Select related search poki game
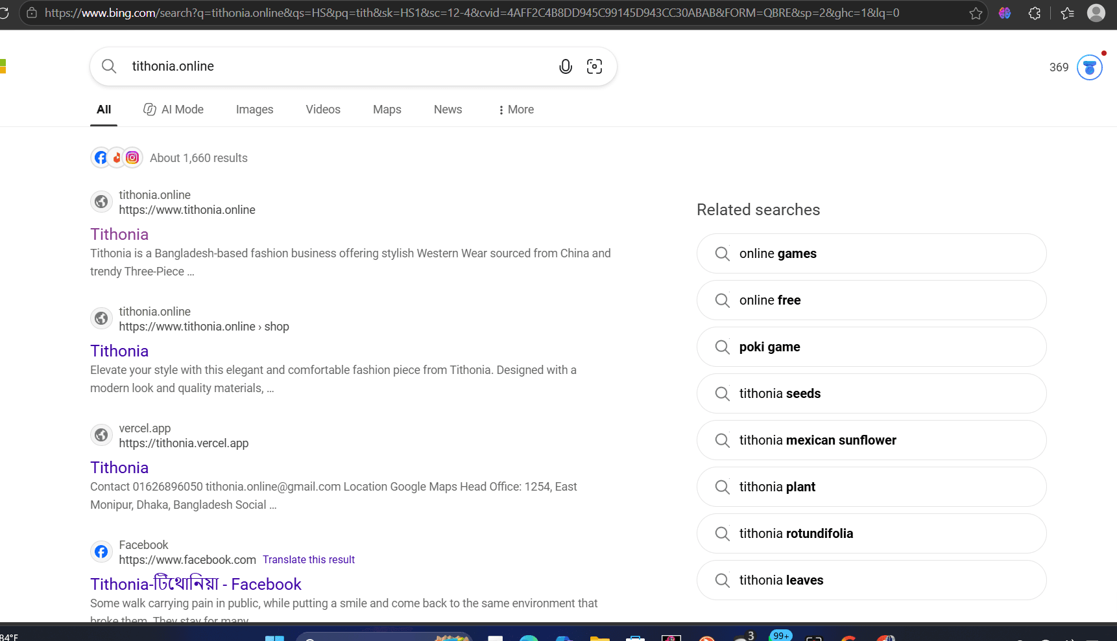 (x=871, y=347)
